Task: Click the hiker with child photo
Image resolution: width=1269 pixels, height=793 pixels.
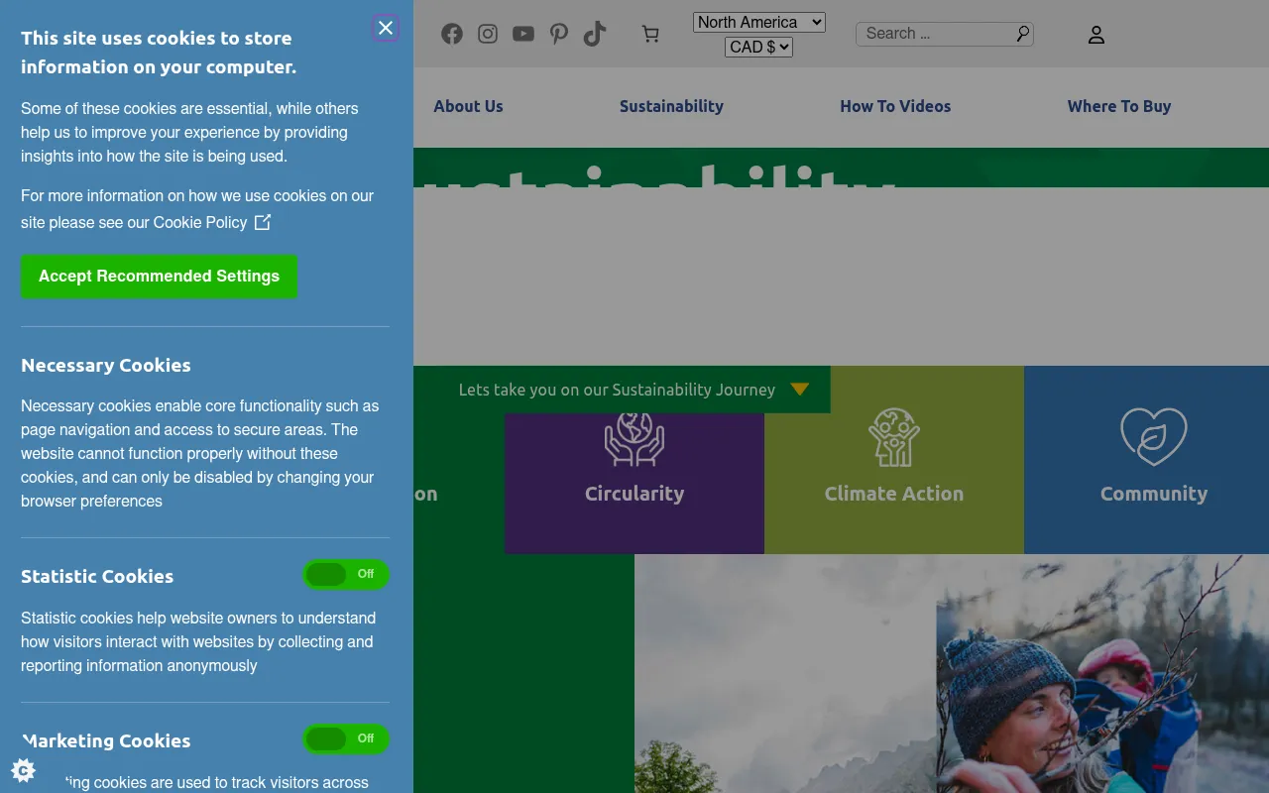Action: [x=1102, y=674]
